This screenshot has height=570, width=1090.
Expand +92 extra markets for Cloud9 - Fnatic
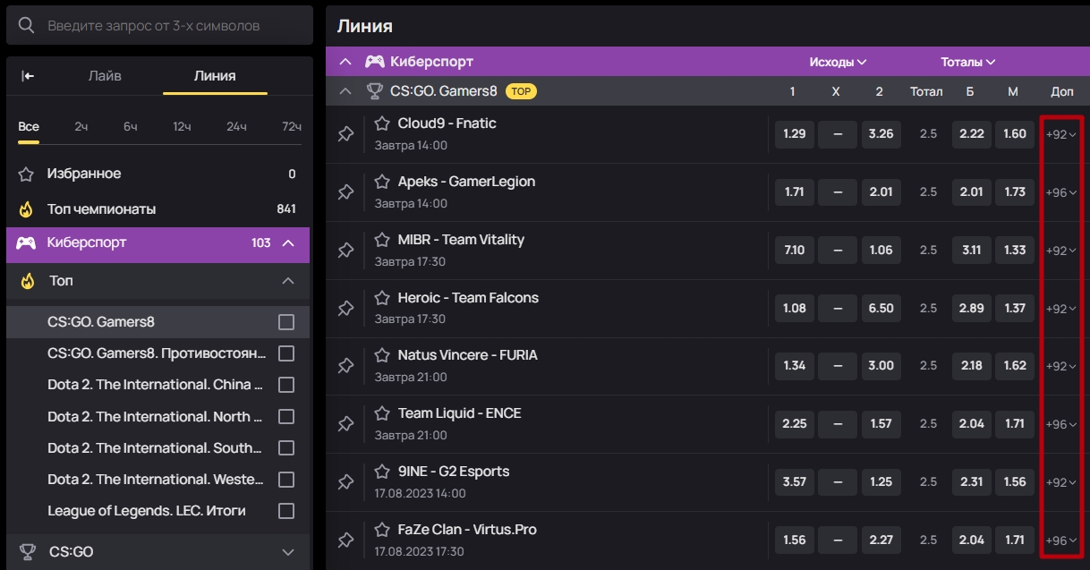(x=1061, y=134)
